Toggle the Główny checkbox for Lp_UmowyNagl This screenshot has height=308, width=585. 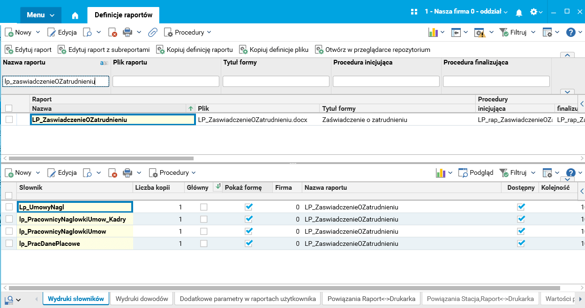tap(204, 207)
